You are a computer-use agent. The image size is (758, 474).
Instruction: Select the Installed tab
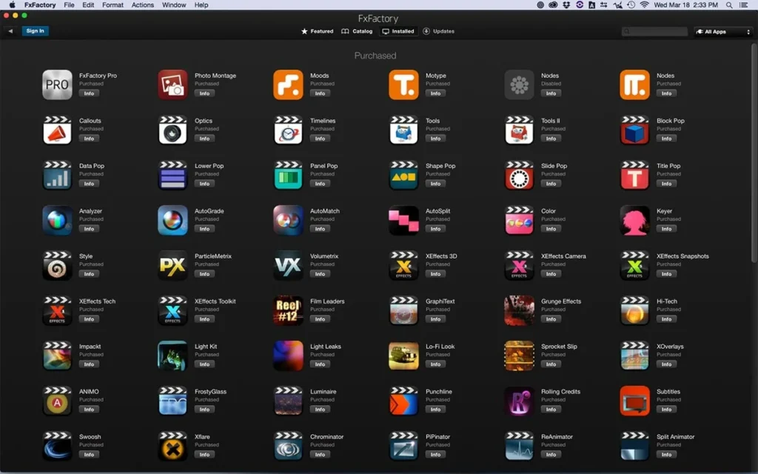398,31
